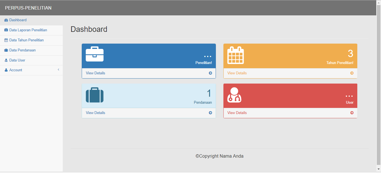Click View Details on Tahun Penelitian card
The width and height of the screenshot is (381, 173).
point(237,73)
